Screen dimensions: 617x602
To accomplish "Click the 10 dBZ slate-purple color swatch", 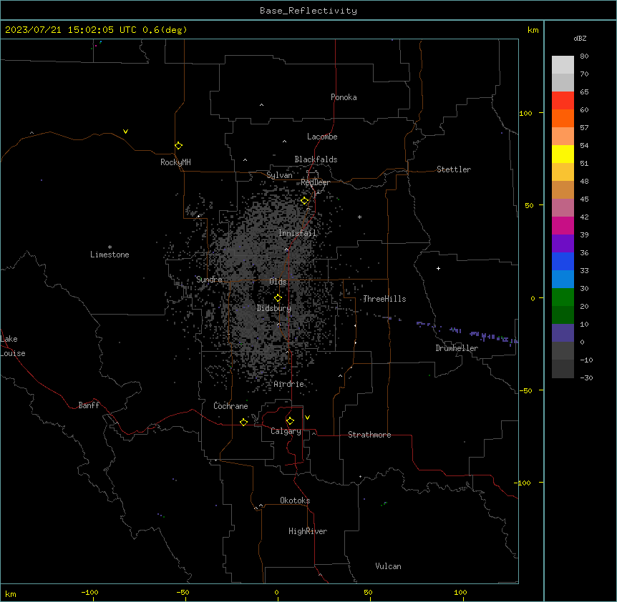I will pyautogui.click(x=563, y=333).
